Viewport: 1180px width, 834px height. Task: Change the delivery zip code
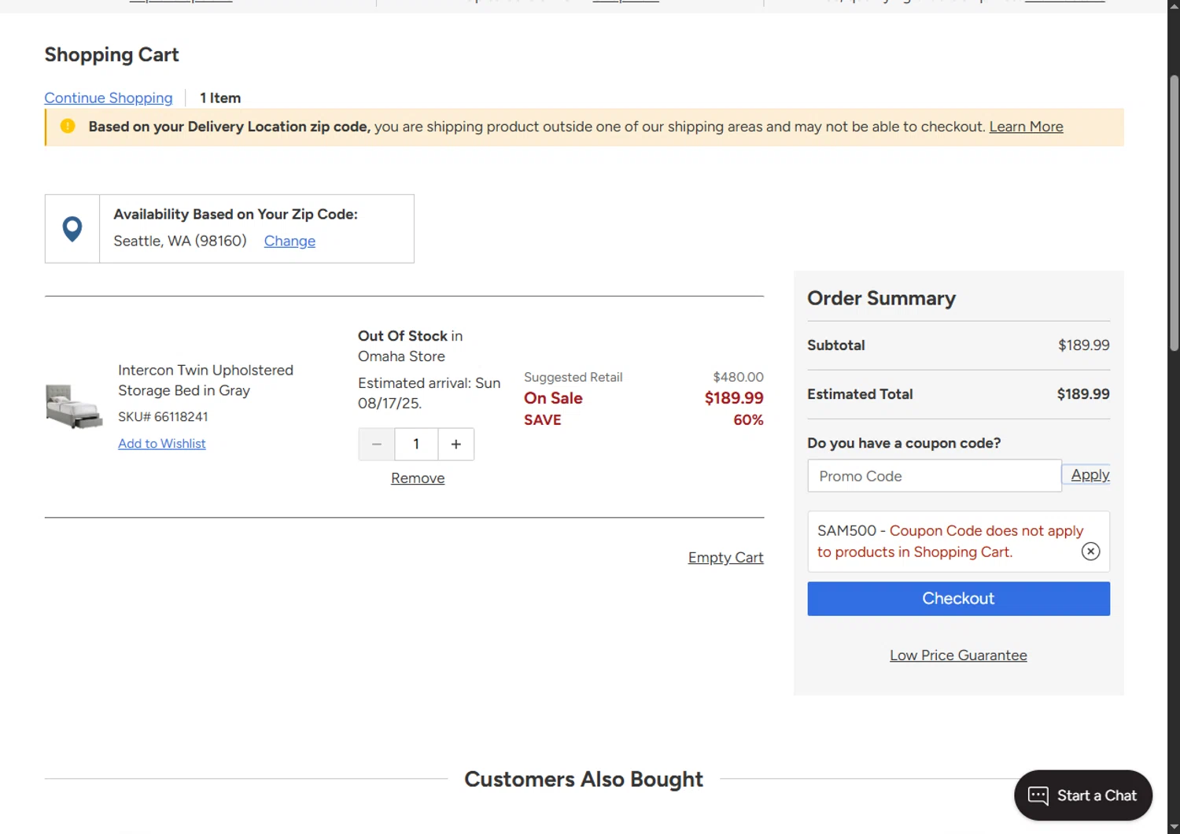coord(289,242)
